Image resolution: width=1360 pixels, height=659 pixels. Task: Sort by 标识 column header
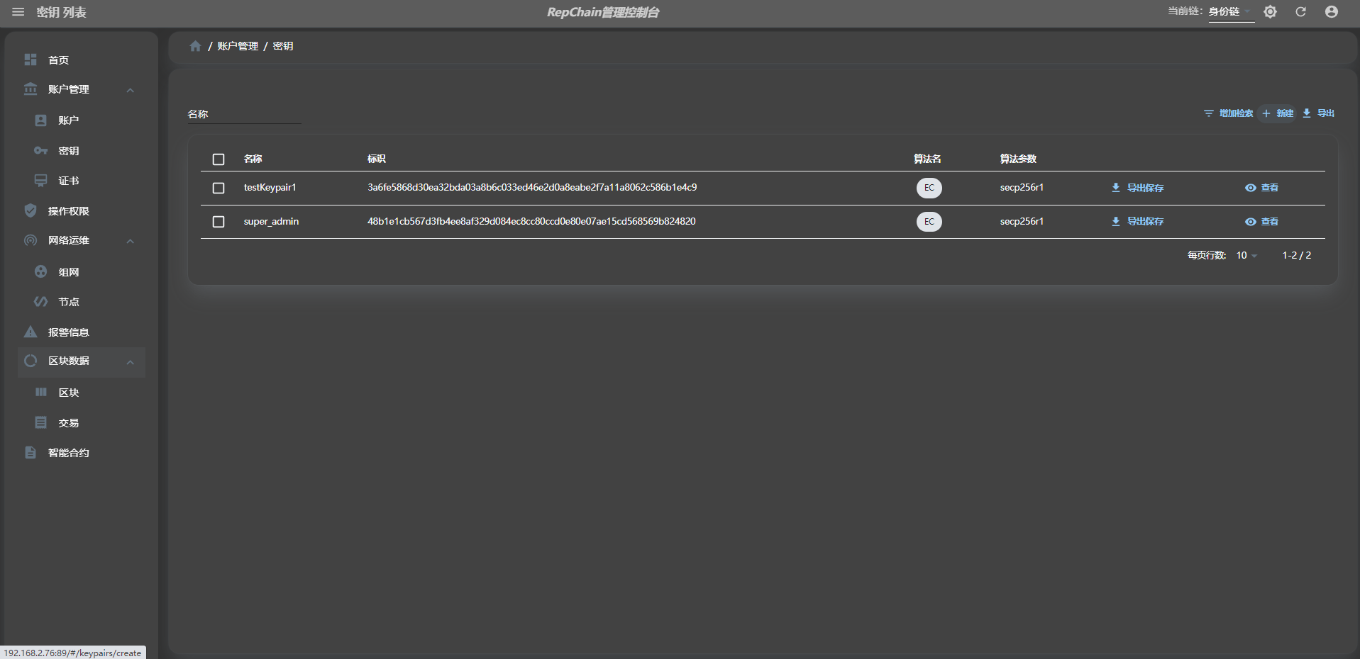(x=377, y=159)
